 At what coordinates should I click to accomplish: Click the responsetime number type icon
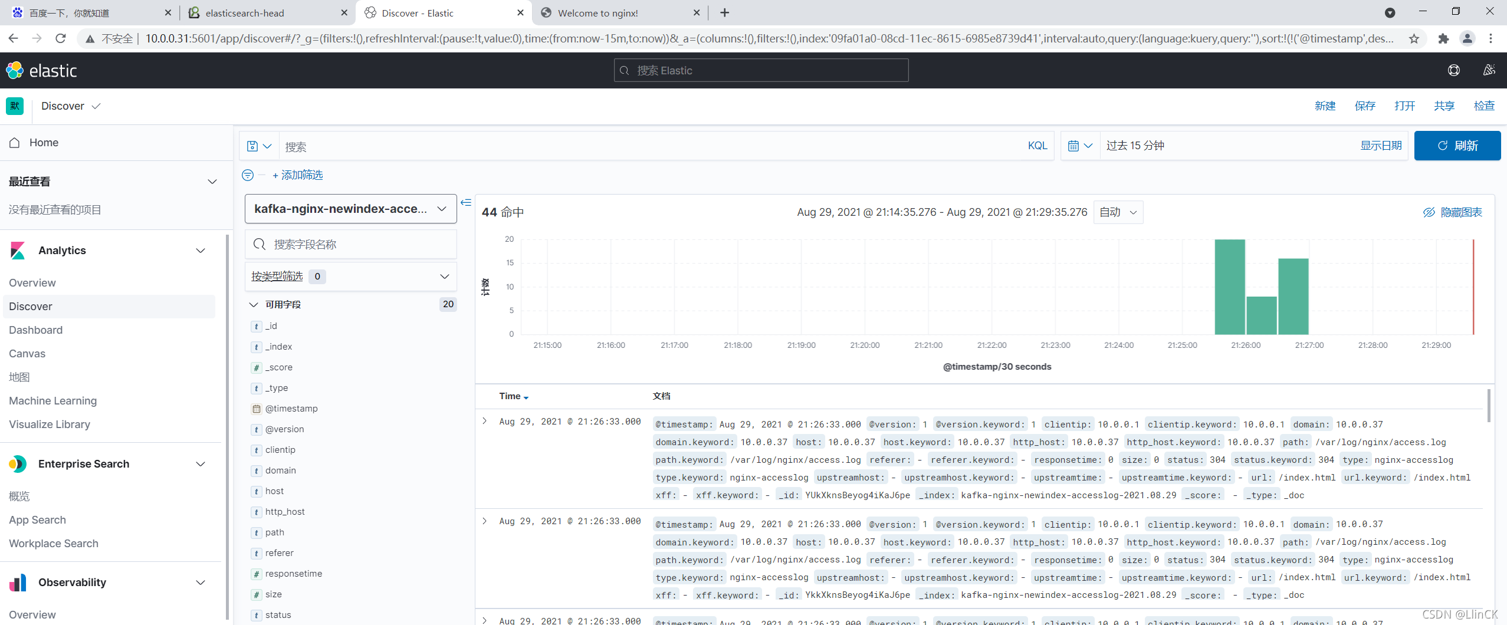[x=257, y=574]
